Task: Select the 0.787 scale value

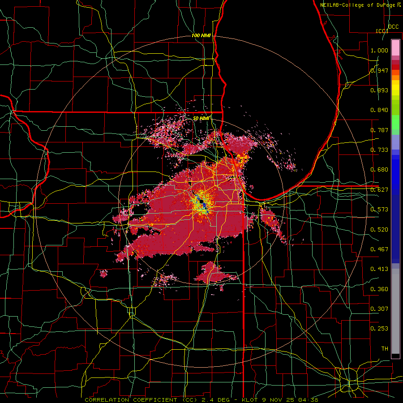Action: [379, 130]
